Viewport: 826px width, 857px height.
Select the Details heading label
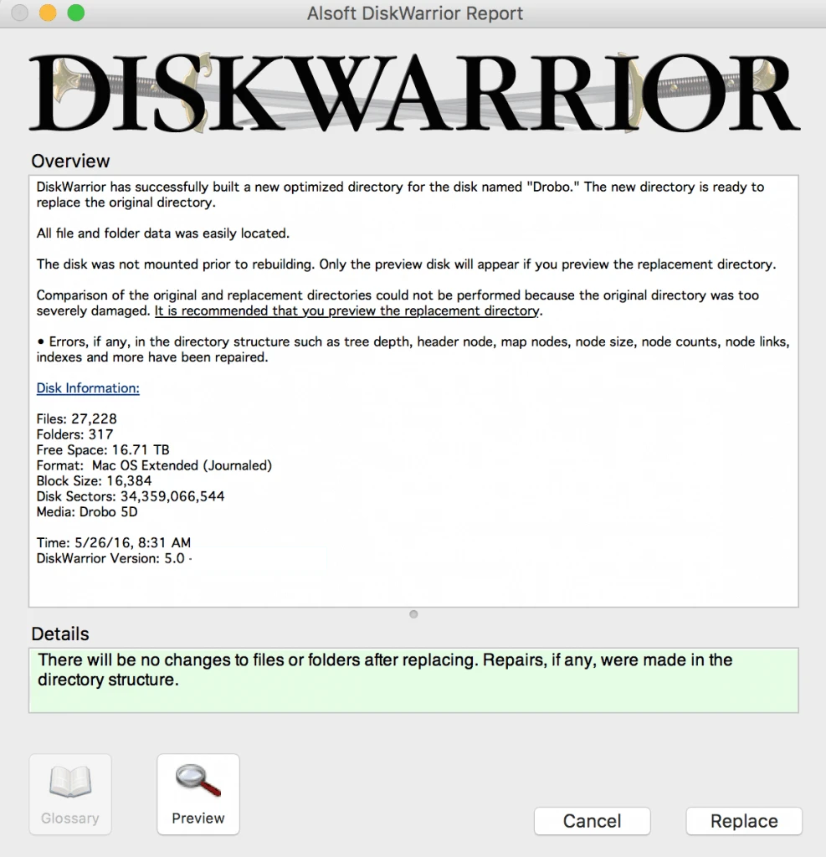pyautogui.click(x=60, y=634)
